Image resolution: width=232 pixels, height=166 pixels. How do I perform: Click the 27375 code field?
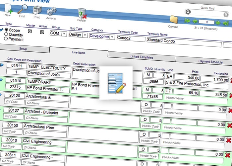15,87
